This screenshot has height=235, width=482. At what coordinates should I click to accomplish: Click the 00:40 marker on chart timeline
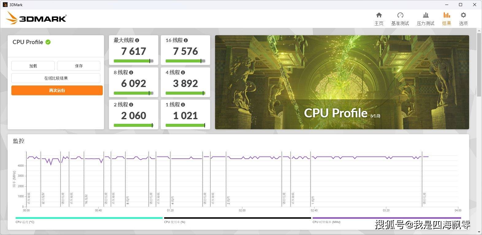98,210
